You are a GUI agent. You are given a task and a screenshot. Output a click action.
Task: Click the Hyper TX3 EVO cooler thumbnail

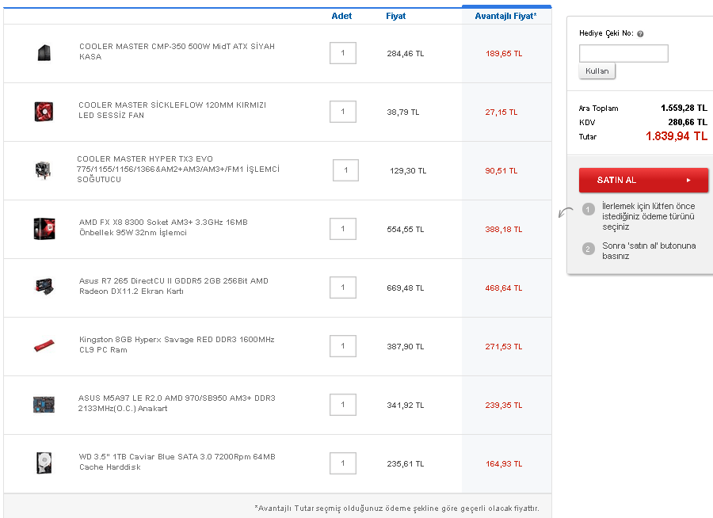tap(44, 170)
